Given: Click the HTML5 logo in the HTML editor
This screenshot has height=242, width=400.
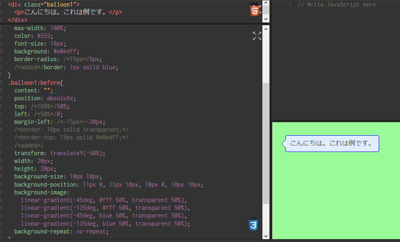Looking at the screenshot, I should (255, 10).
